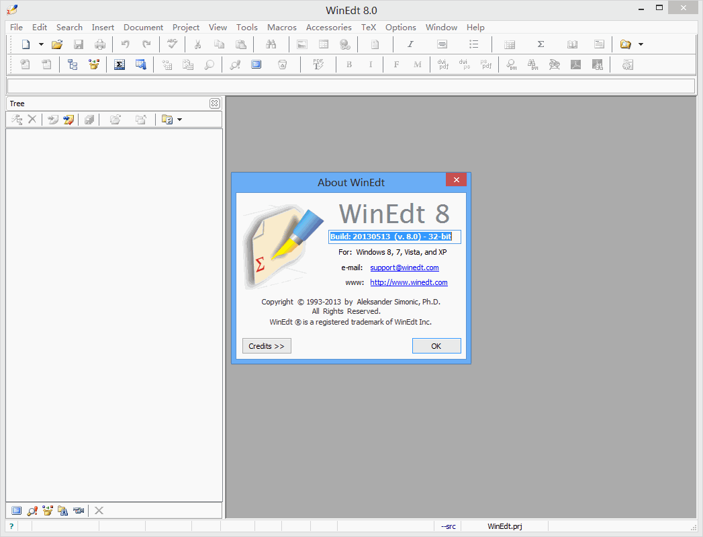Click the DVI preview magnifier icon
This screenshot has width=703, height=537.
(x=511, y=65)
